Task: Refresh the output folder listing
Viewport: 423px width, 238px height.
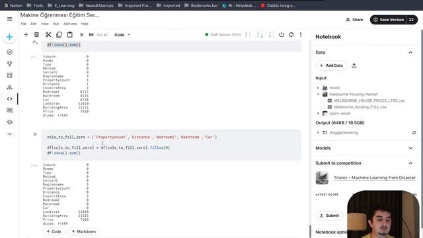Action: tap(414, 132)
